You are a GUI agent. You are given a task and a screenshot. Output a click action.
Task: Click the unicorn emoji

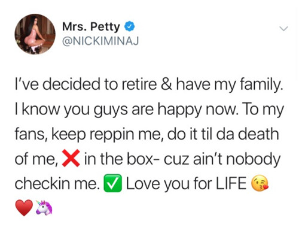(44, 208)
